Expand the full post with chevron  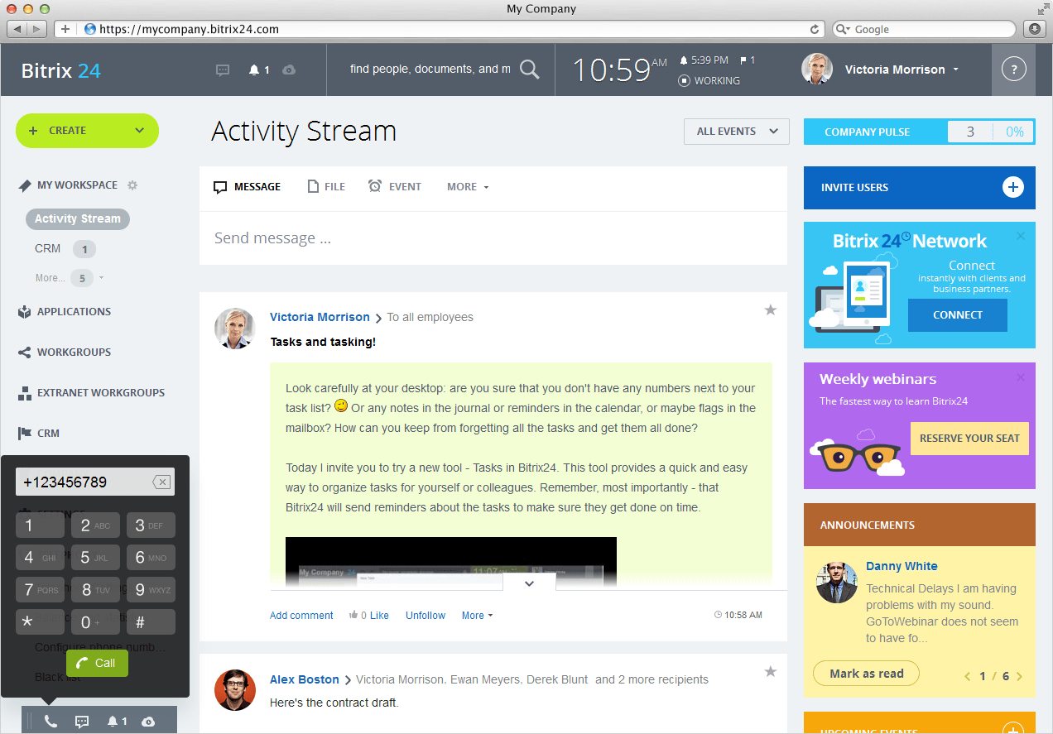point(529,583)
